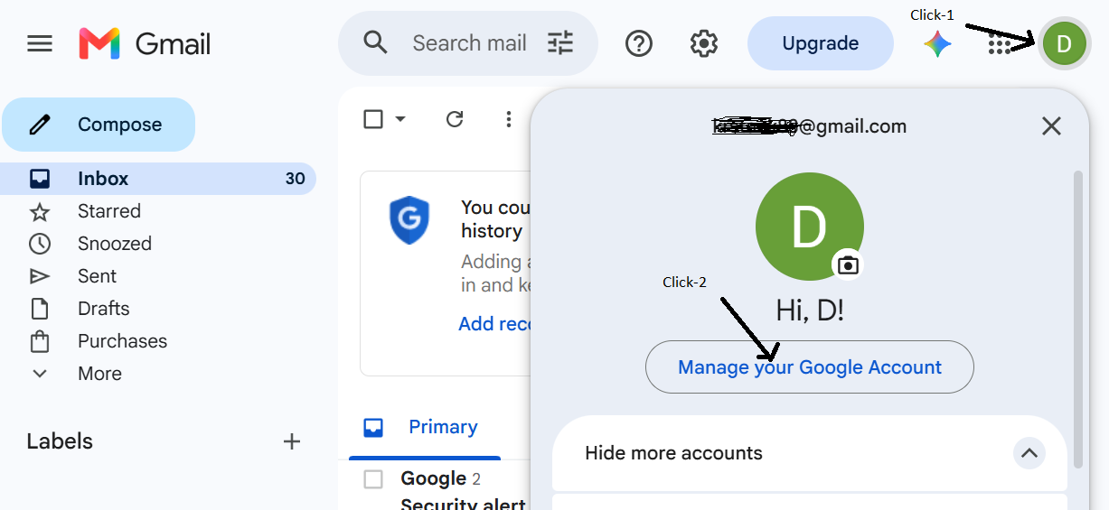The width and height of the screenshot is (1109, 510).
Task: Click the Inbox unread count 30
Action: coord(296,179)
